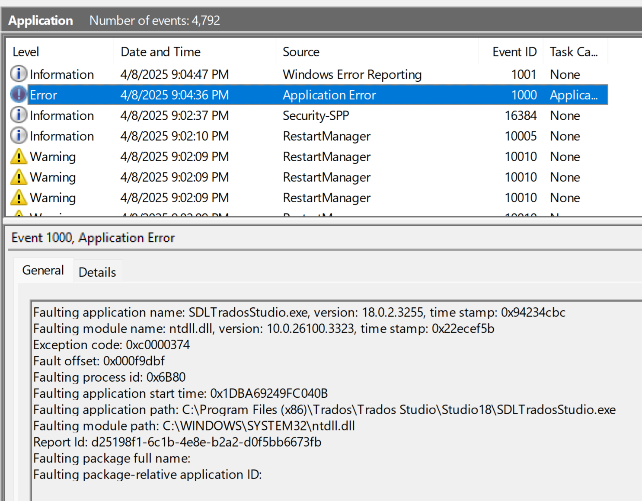Click the blue exclamation icon in the selected Error row
Viewport: 642px width, 501px height.
tap(18, 94)
